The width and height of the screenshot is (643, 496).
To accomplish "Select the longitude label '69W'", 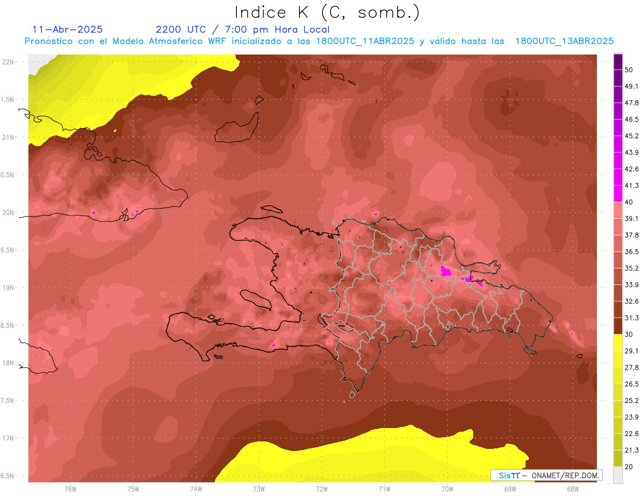I will coord(510,489).
